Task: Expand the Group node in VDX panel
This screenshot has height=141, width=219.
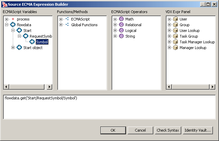Action: point(169,25)
